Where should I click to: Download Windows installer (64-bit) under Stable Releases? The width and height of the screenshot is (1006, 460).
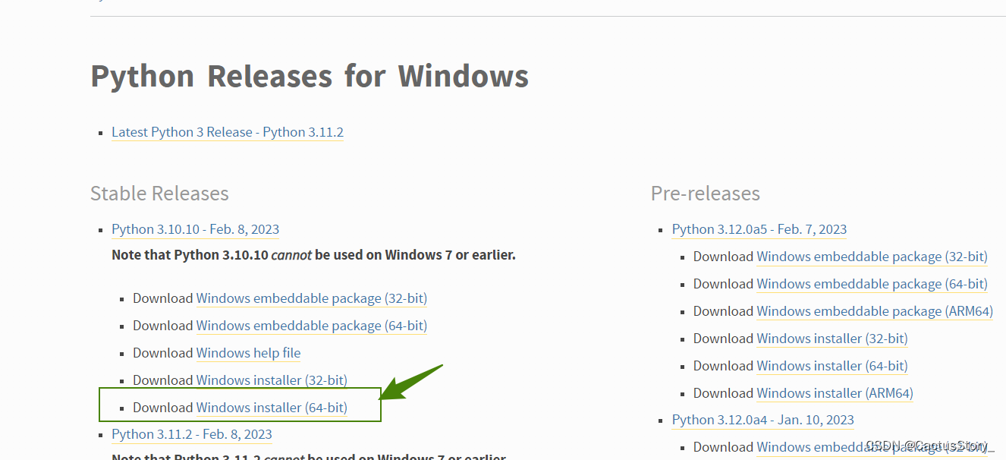coord(272,408)
